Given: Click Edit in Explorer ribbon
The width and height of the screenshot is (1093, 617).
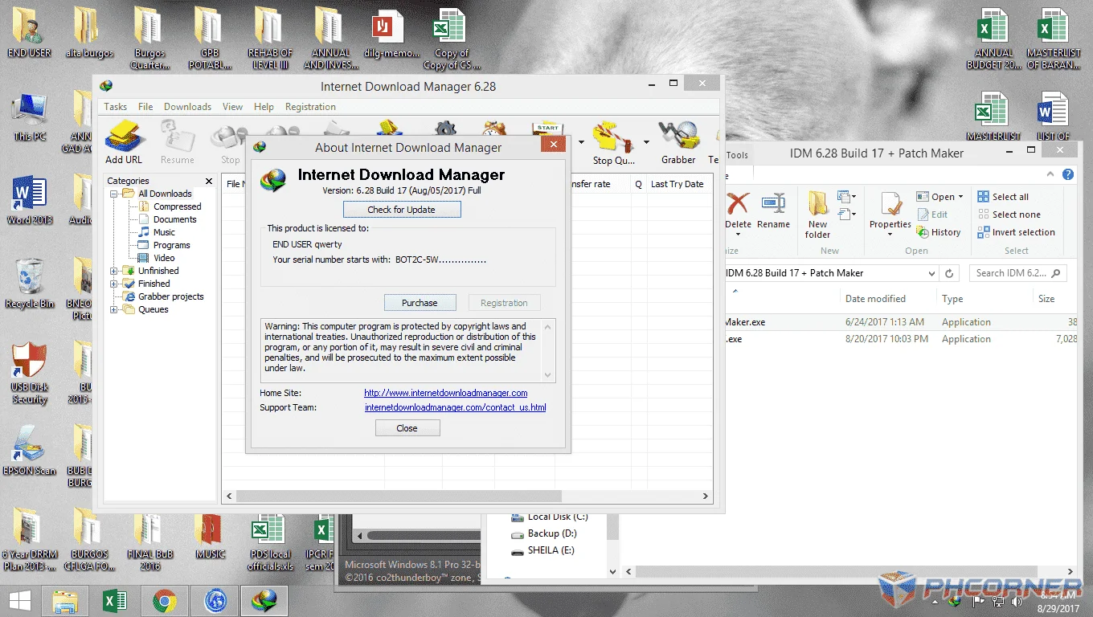Looking at the screenshot, I should click(932, 215).
